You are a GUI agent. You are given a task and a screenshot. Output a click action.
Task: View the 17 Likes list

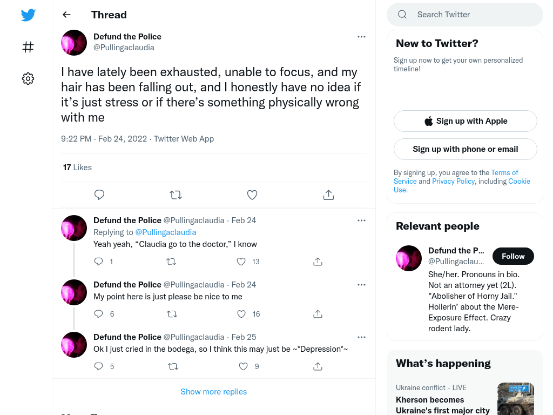pyautogui.click(x=77, y=168)
